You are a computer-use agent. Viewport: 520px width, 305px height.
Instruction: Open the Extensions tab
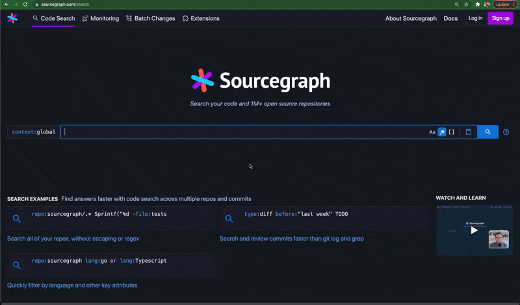pyautogui.click(x=201, y=18)
